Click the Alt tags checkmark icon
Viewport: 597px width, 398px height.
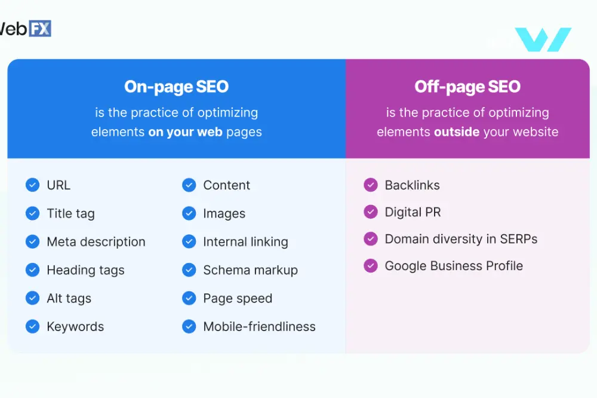point(32,298)
